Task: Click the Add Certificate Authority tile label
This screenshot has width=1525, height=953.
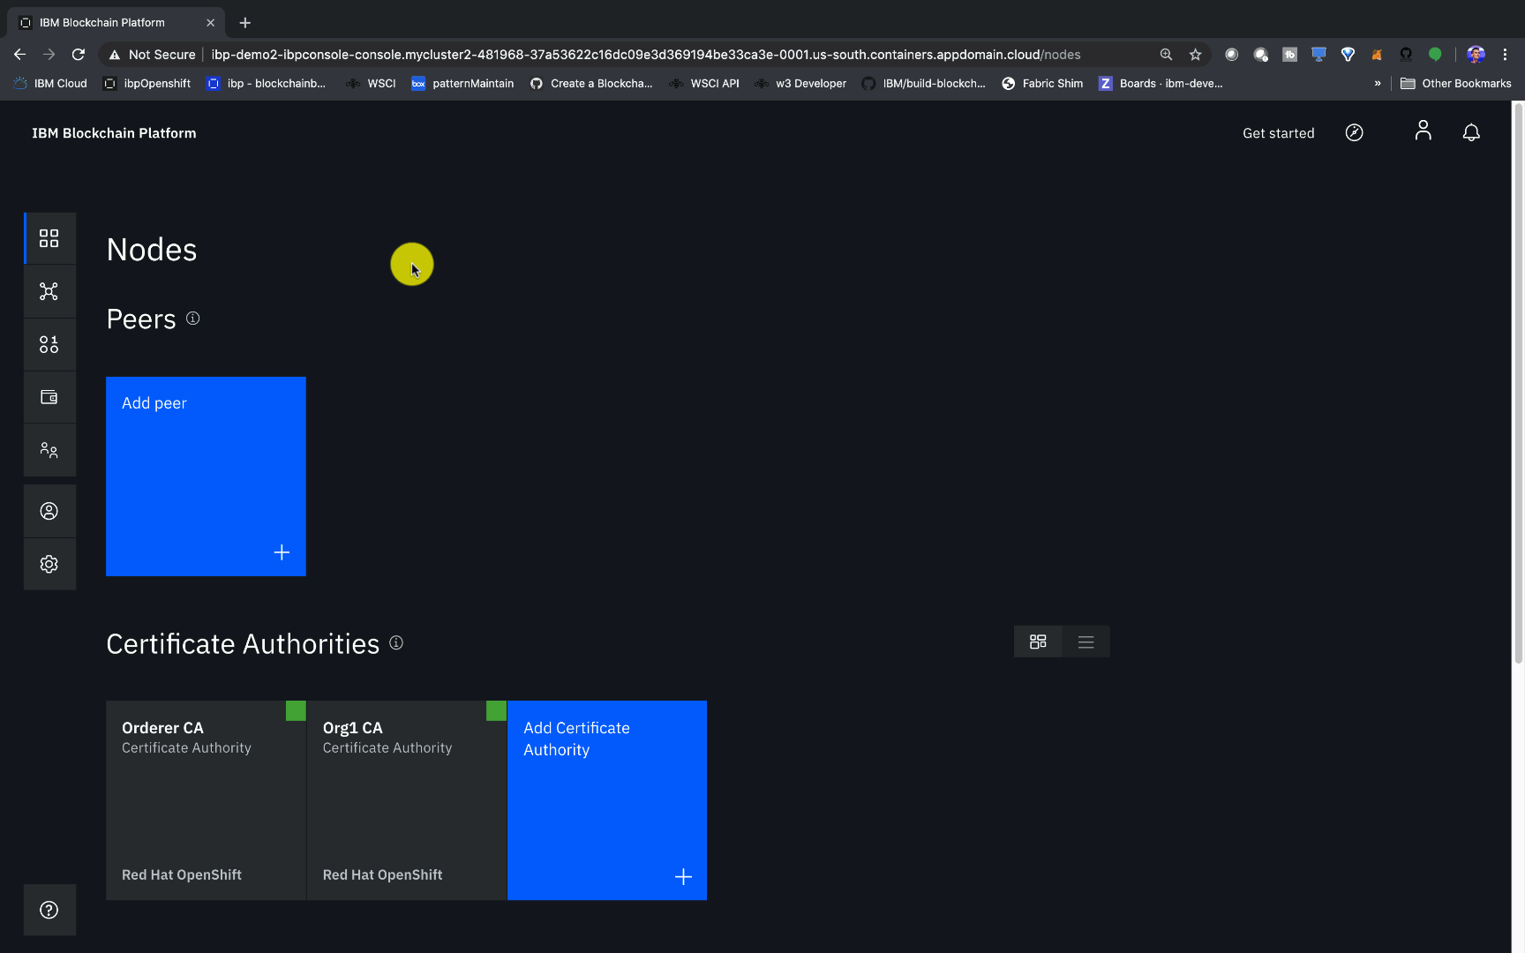Action: pos(576,739)
